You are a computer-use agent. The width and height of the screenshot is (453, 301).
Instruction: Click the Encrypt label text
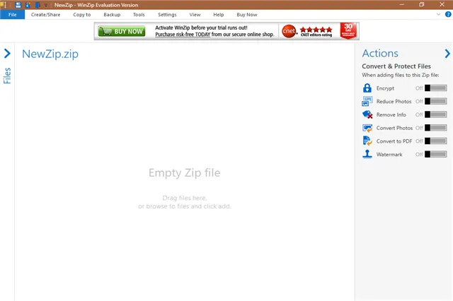(x=385, y=88)
